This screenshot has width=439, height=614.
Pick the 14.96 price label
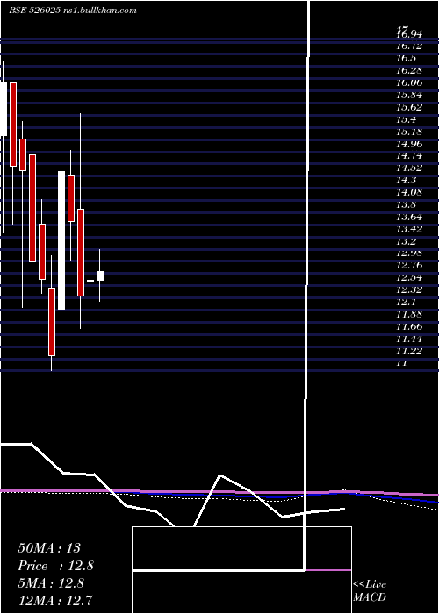pos(409,143)
